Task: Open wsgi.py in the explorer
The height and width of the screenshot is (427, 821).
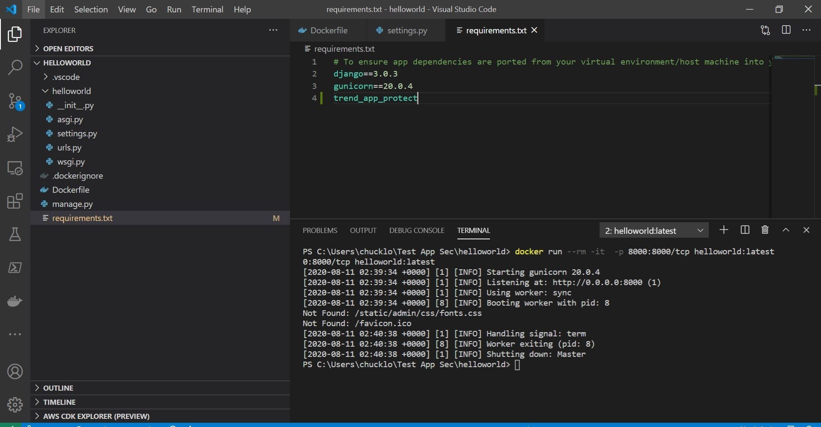Action: (x=160, y=162)
